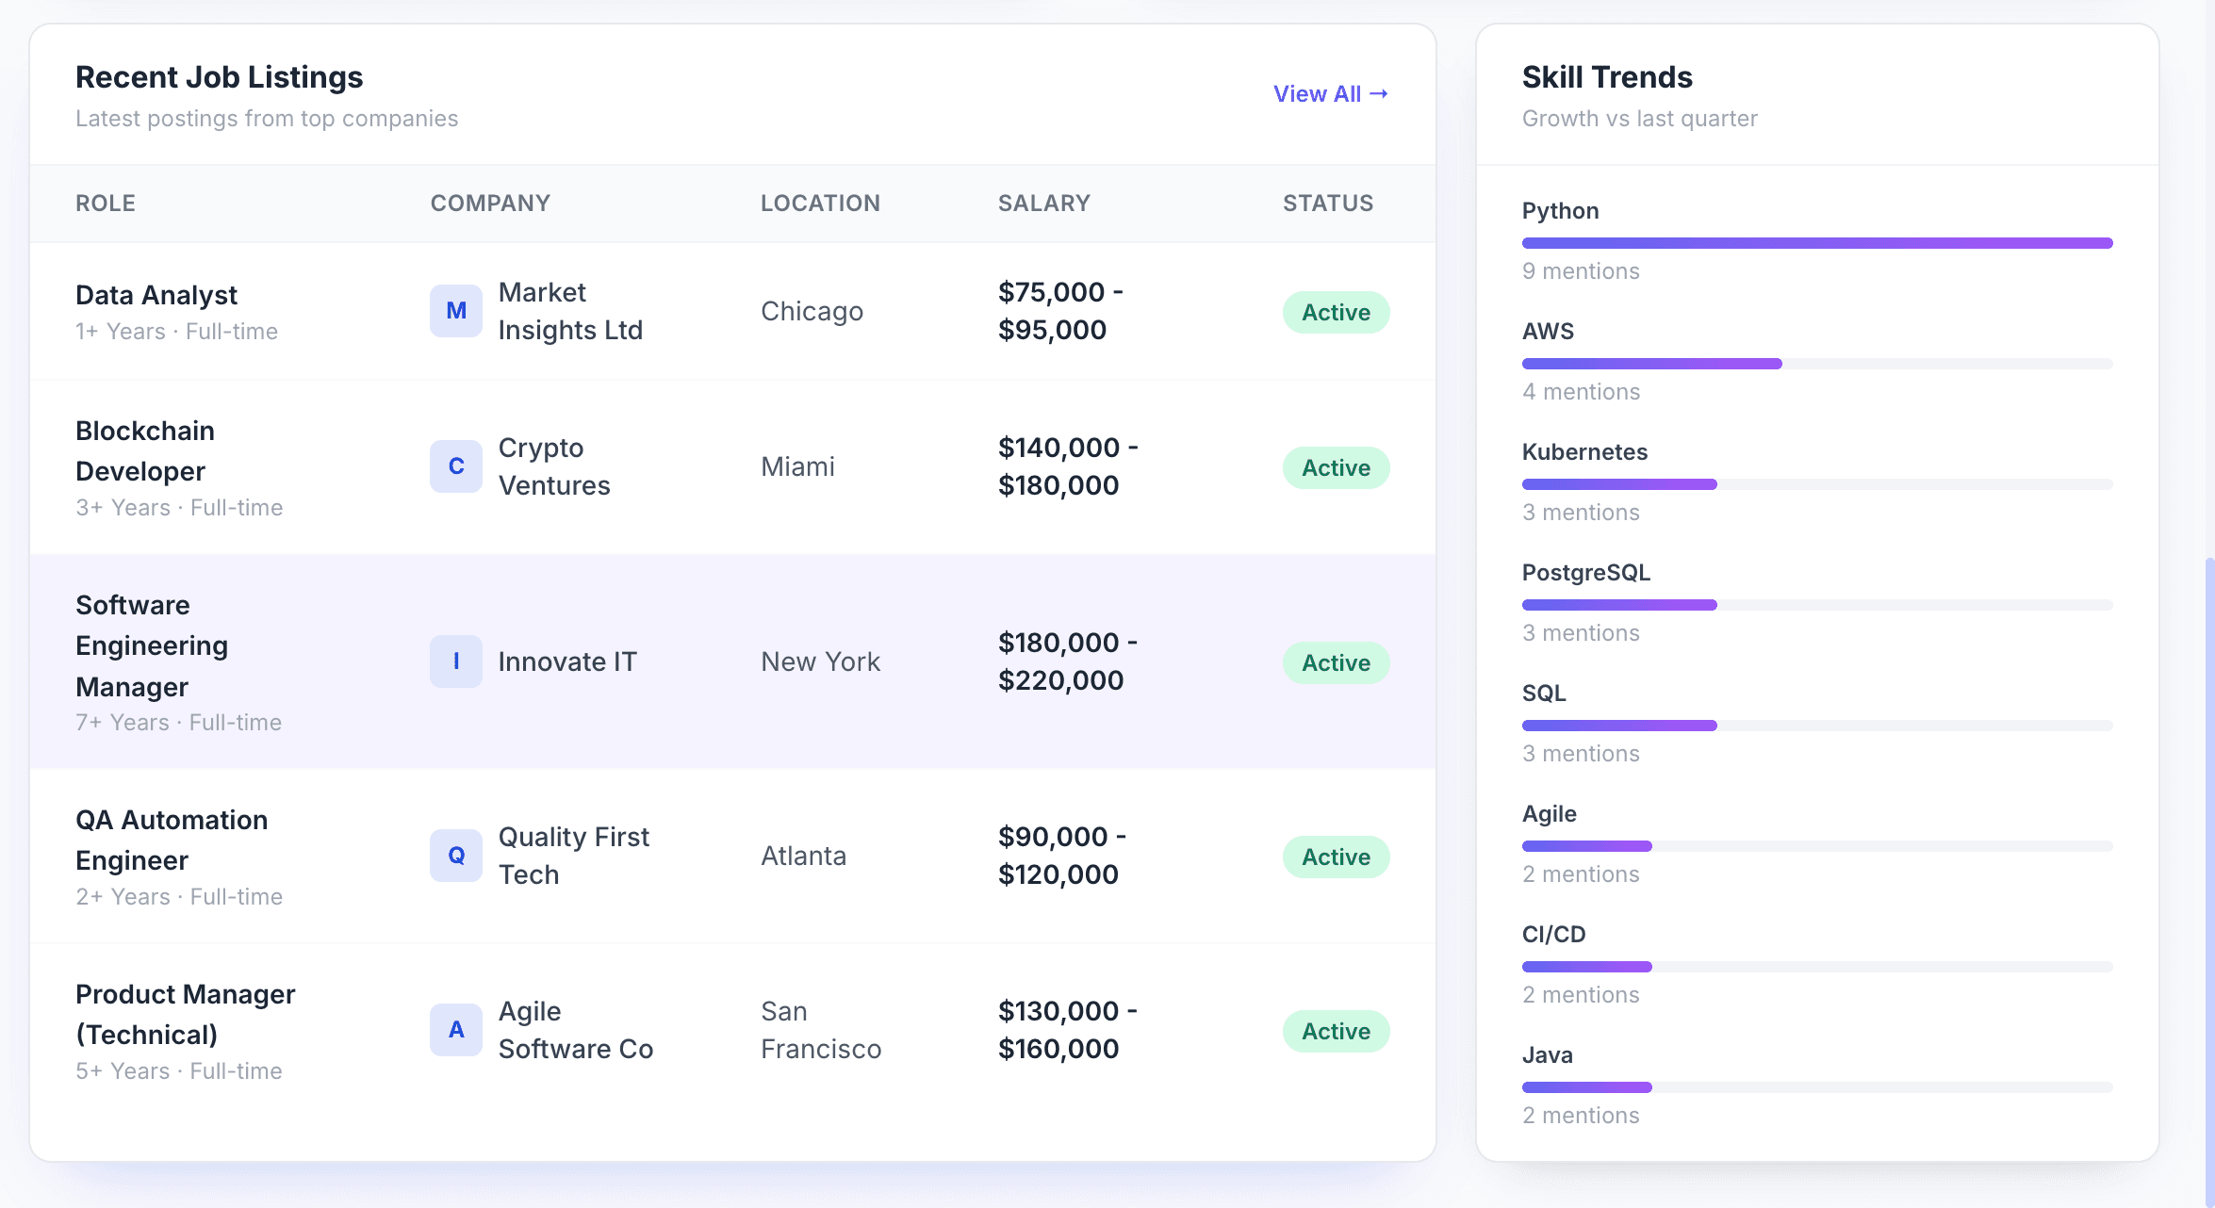The height and width of the screenshot is (1208, 2215).
Task: Click the page vertical scrollbar thumb
Action: pos(2208,881)
